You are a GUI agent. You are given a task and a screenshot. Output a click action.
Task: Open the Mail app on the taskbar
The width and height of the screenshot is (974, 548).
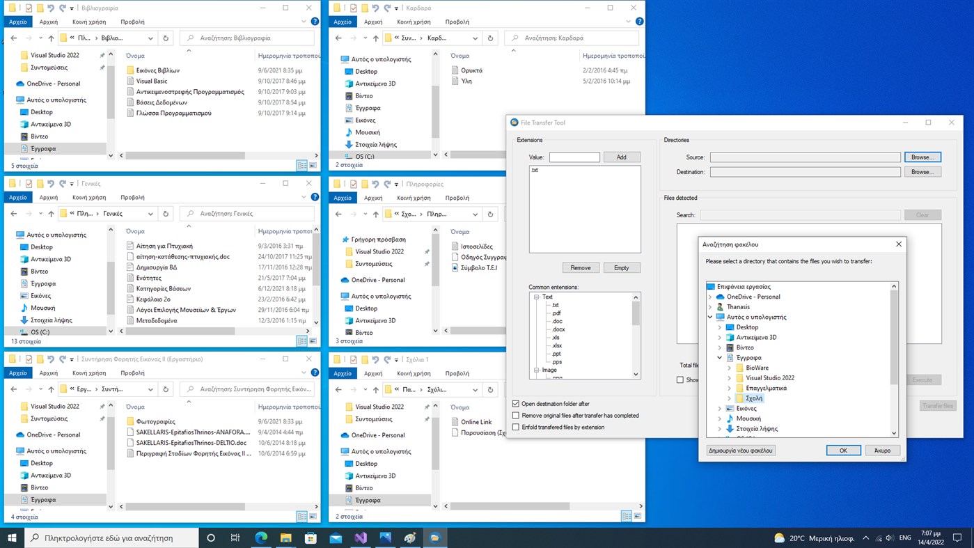[x=336, y=538]
